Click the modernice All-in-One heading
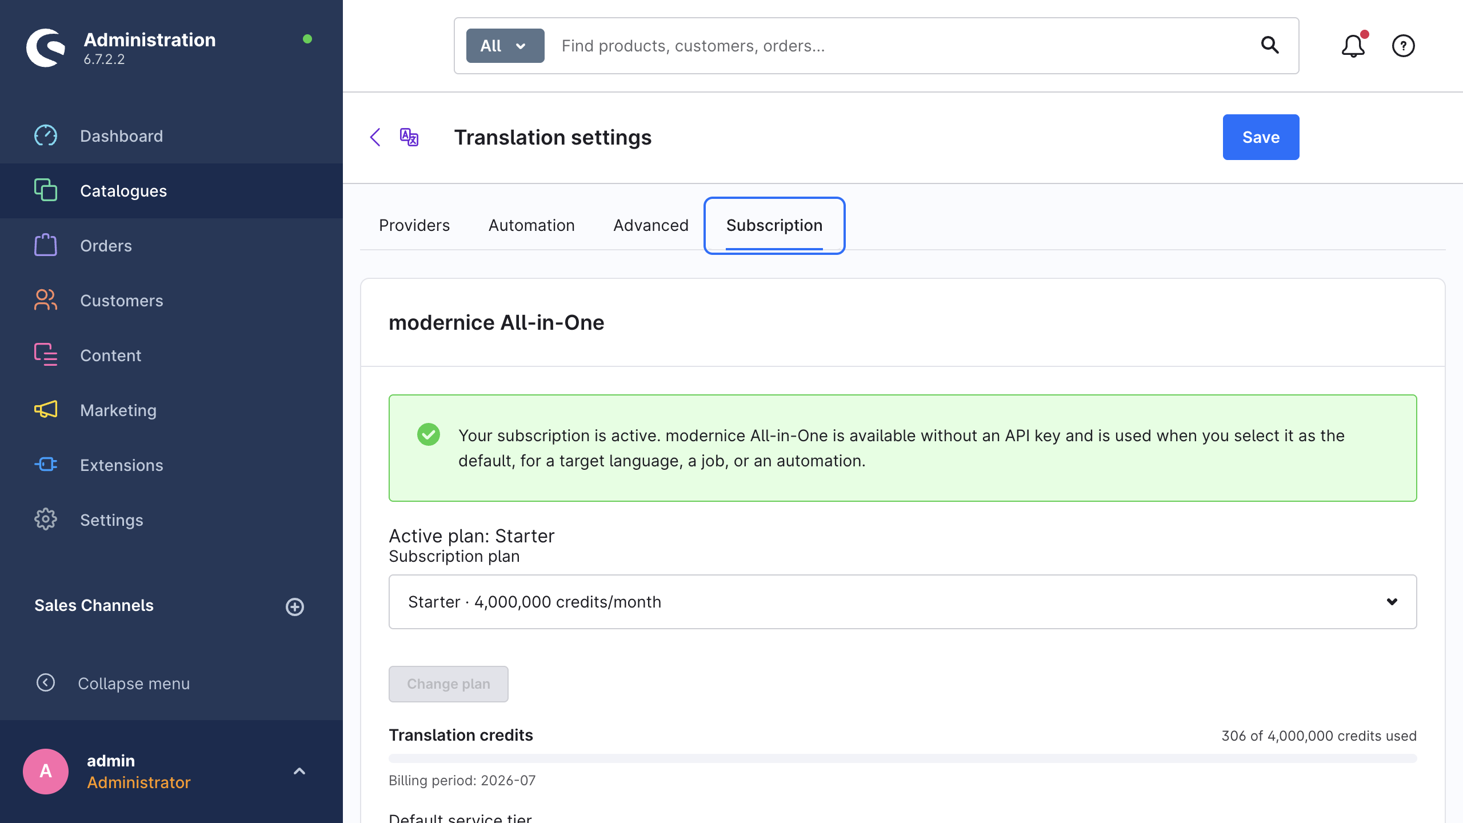The height and width of the screenshot is (823, 1463). [x=497, y=322]
